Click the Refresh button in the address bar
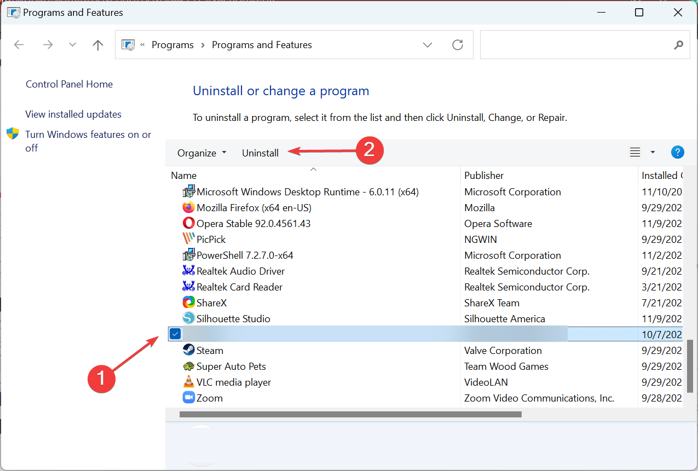This screenshot has height=471, width=698. coord(458,45)
